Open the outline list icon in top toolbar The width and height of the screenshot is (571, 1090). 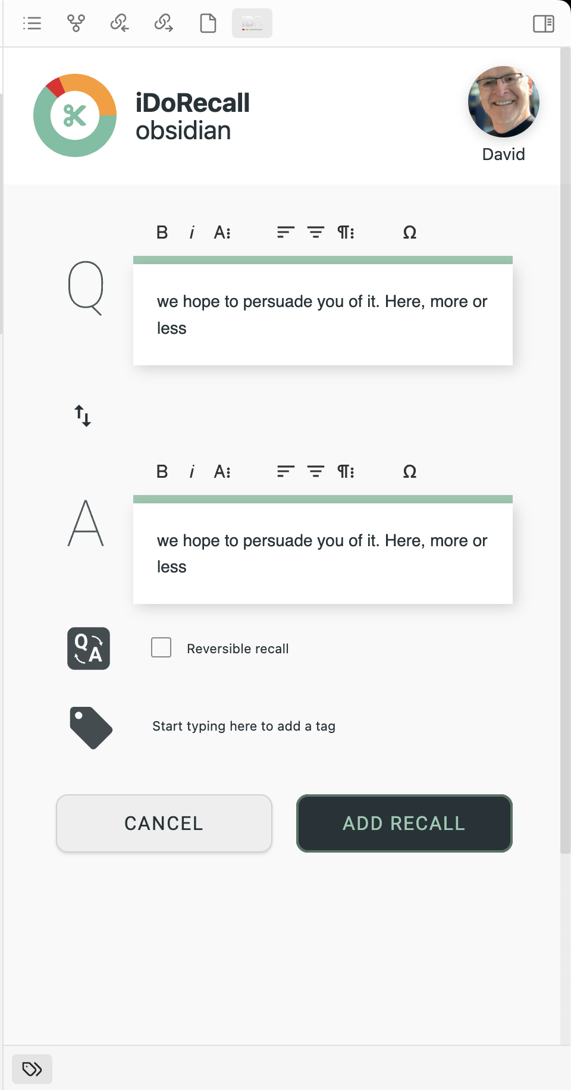pos(32,24)
